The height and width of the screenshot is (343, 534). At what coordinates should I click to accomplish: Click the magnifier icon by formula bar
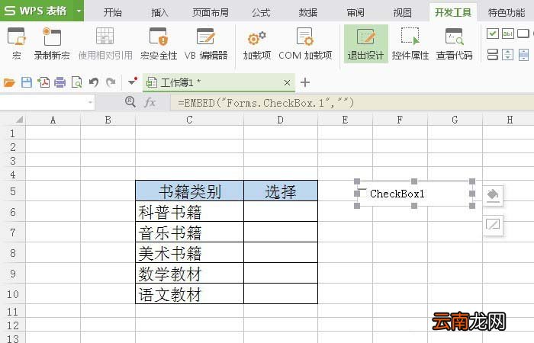(130, 101)
